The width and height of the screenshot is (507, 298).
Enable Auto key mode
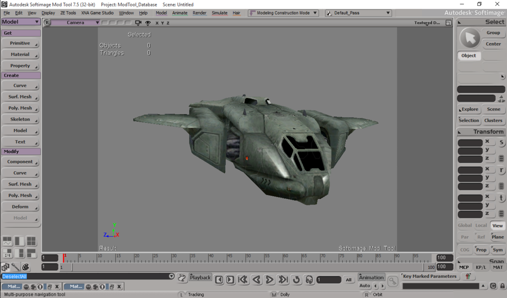coord(364,286)
